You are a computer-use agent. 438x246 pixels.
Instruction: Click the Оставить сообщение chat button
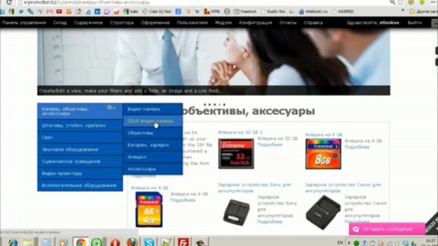click(x=387, y=229)
